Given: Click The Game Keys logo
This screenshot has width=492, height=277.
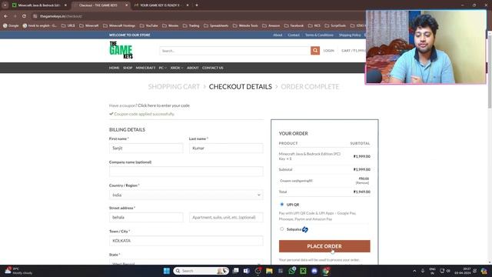Looking at the screenshot, I should 121,50.
